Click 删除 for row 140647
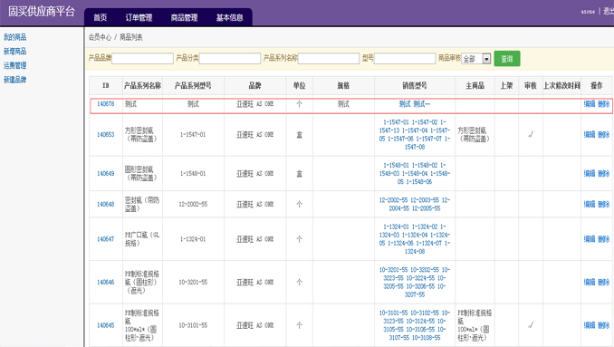The height and width of the screenshot is (347, 614). point(604,239)
